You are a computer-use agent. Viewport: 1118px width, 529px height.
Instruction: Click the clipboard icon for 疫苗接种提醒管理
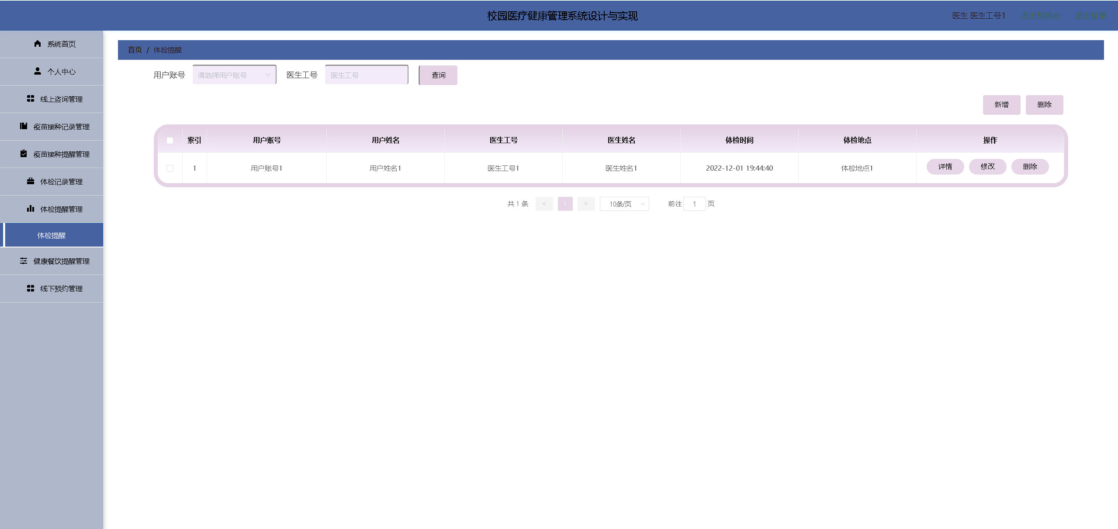24,154
